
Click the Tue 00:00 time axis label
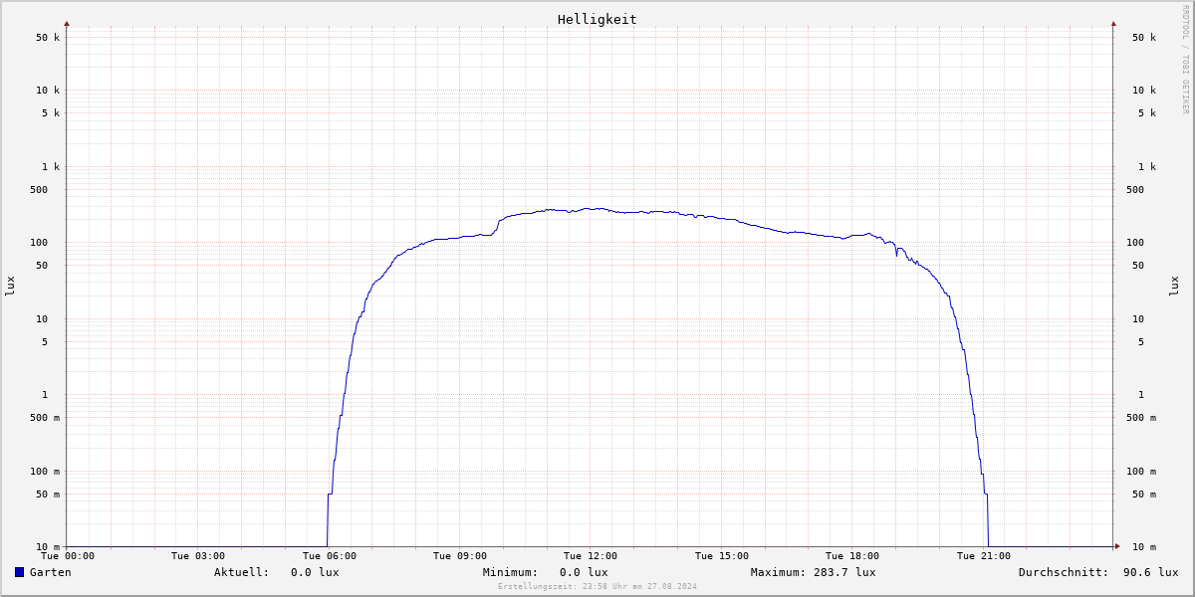(68, 556)
